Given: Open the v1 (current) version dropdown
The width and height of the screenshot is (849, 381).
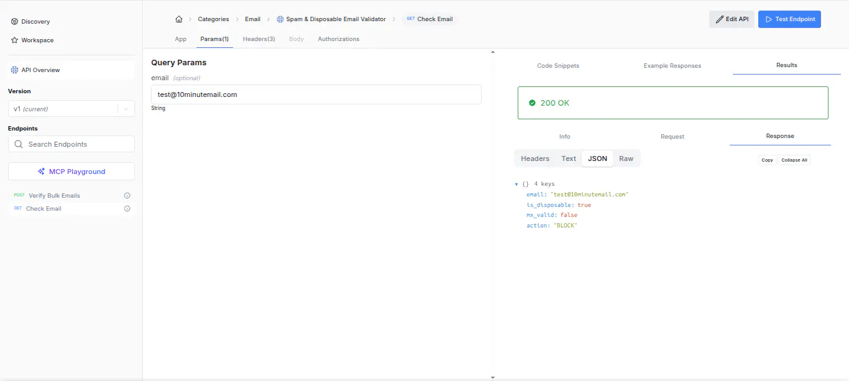Looking at the screenshot, I should click(x=71, y=109).
